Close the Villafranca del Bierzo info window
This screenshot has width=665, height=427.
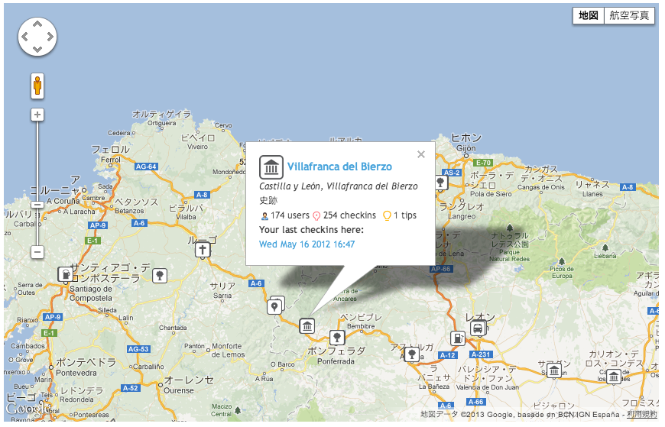(x=420, y=154)
